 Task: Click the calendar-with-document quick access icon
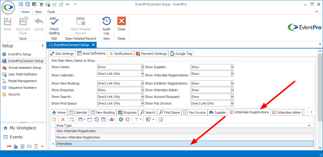(28, 4)
